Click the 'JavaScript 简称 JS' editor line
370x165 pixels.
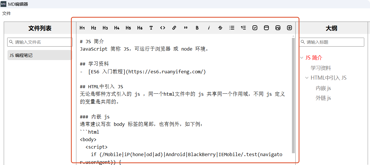[144, 49]
